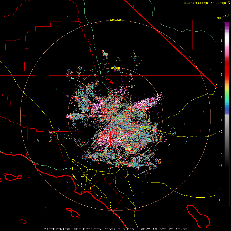Click the -6 value on the color scale
Viewport: 231px width, 231px height.
tap(220, 177)
